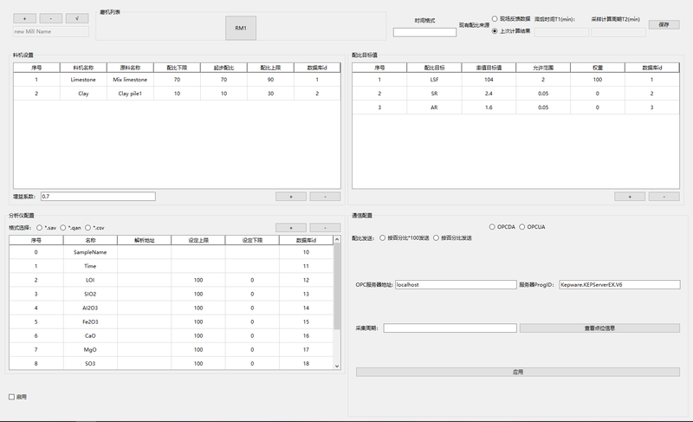The height and width of the screenshot is (422, 693).
Task: Click the 查看点位信息 button
Action: (x=599, y=328)
